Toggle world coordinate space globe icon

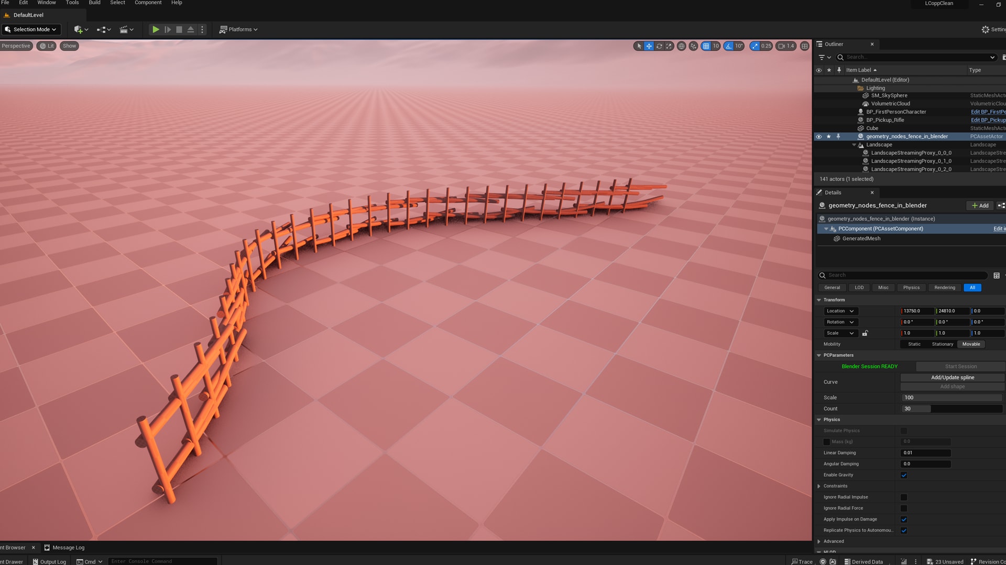681,46
